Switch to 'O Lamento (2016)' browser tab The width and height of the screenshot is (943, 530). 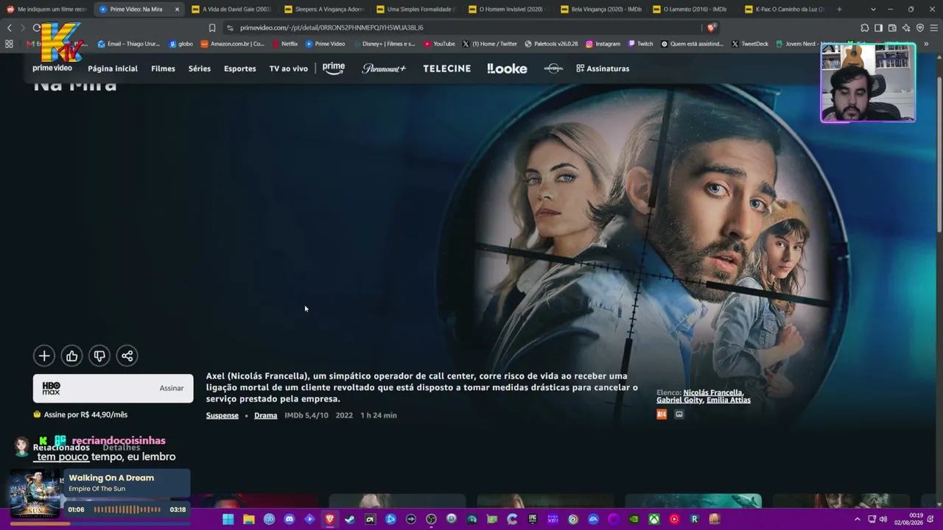[x=691, y=10]
